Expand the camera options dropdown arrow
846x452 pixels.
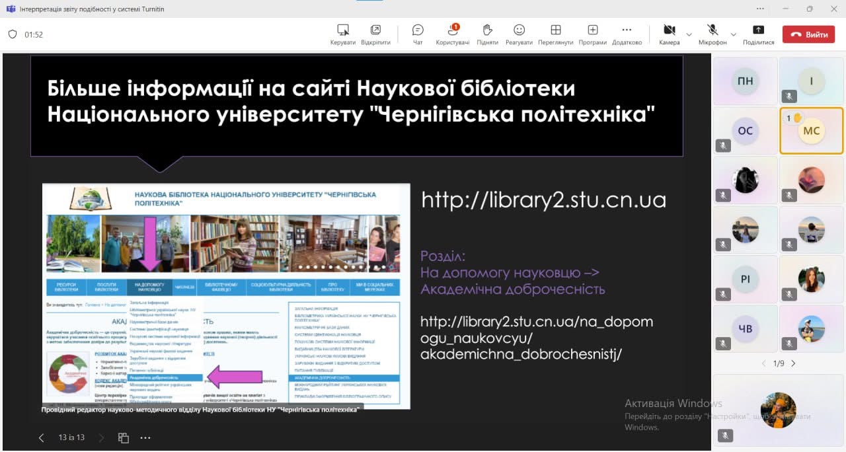(x=689, y=34)
